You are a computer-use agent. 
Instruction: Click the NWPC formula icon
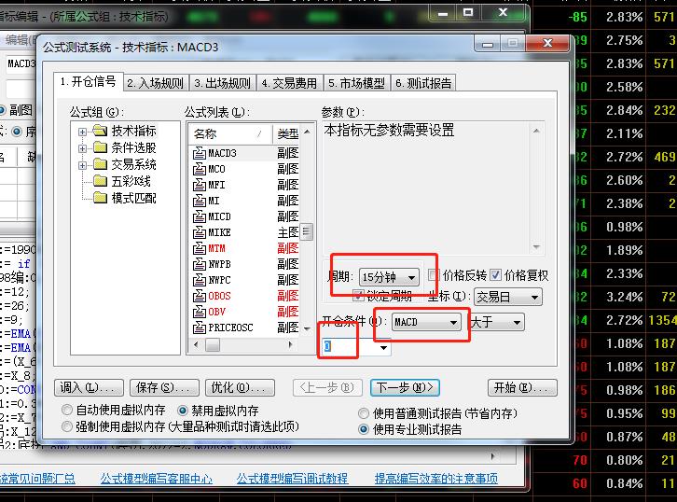pyautogui.click(x=199, y=280)
